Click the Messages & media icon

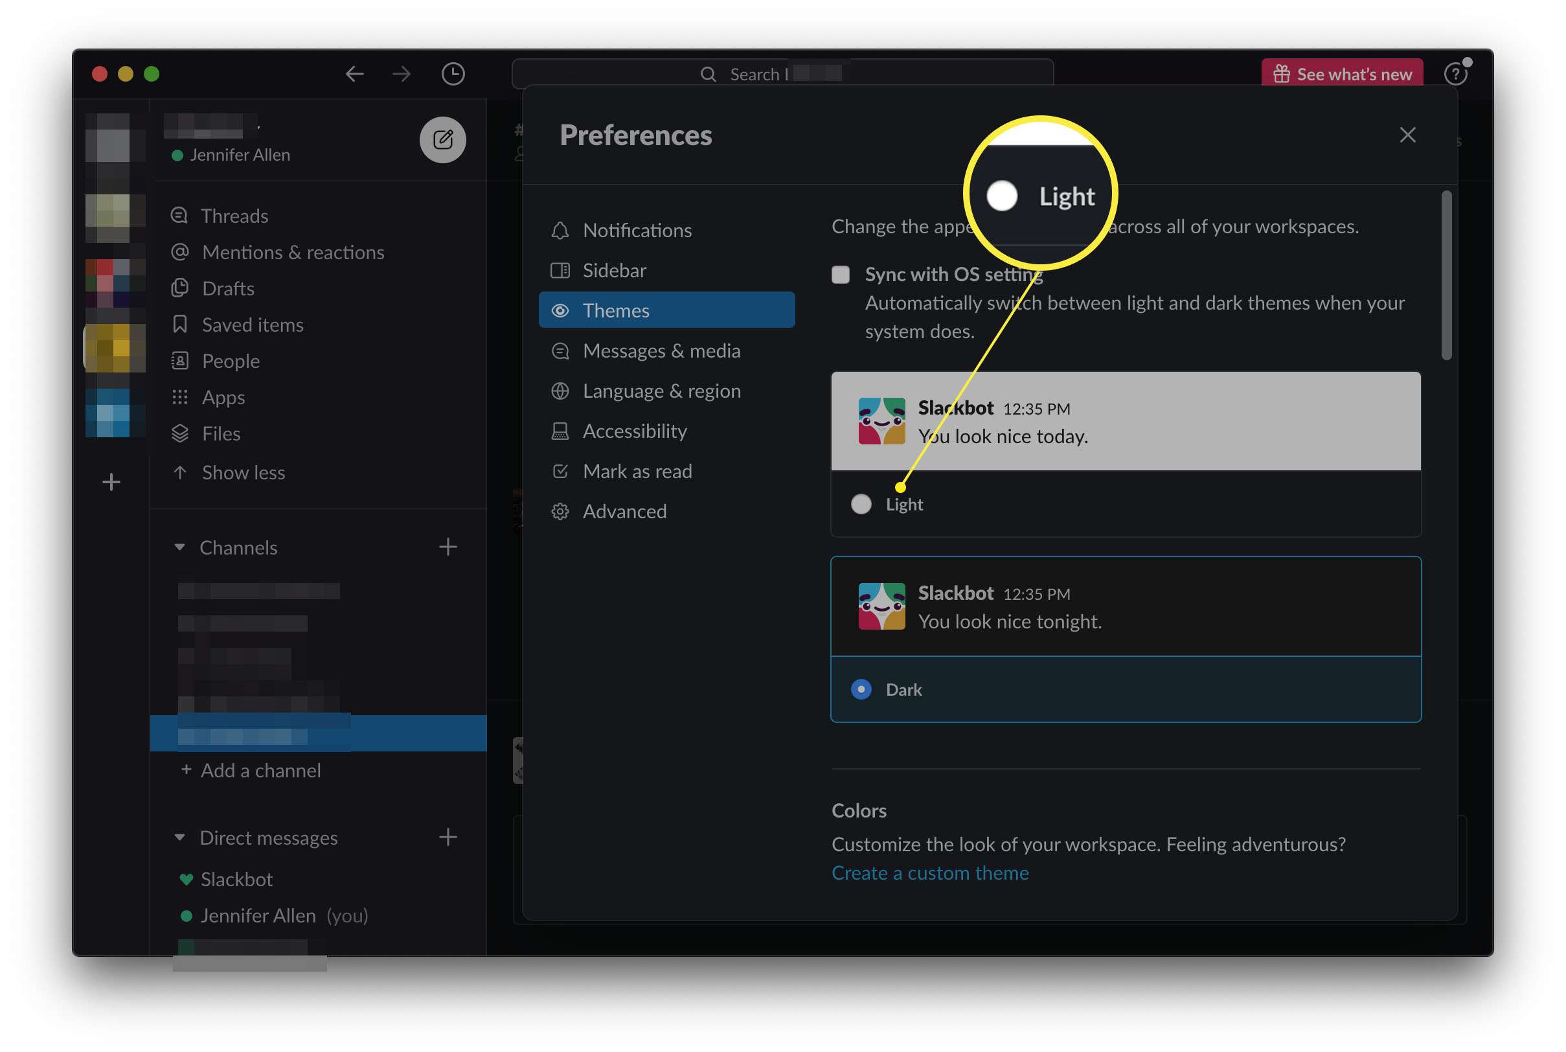[x=560, y=351]
